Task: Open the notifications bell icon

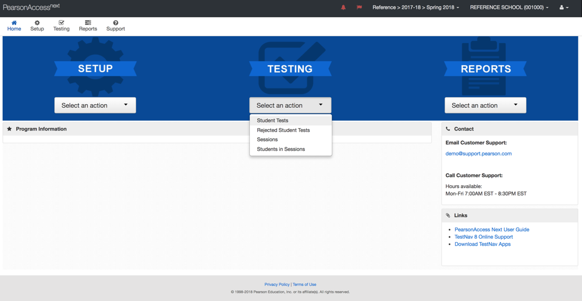Action: point(343,8)
